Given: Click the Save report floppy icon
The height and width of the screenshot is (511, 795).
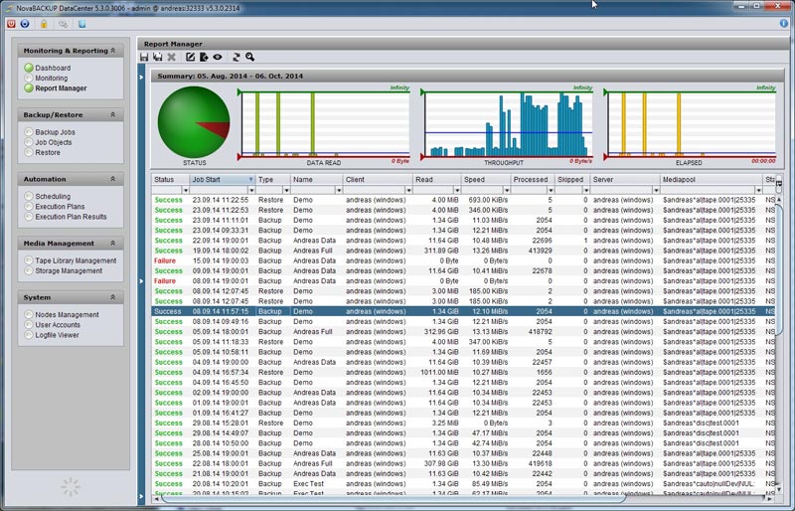Looking at the screenshot, I should (144, 57).
